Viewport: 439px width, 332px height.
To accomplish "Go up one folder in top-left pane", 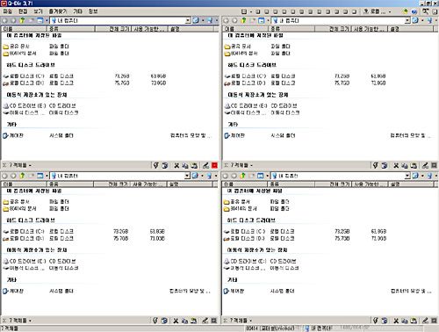I will (x=22, y=20).
